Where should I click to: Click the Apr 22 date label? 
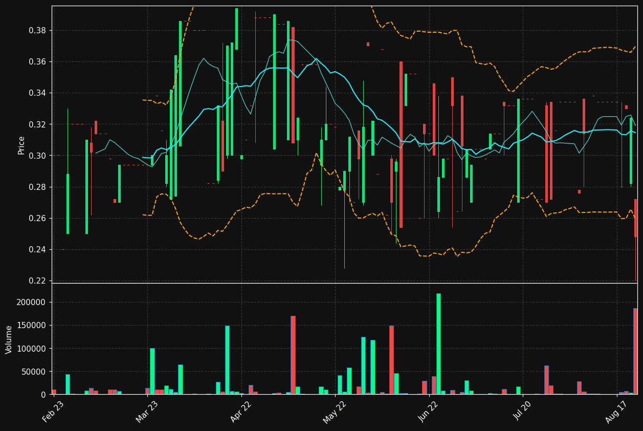pyautogui.click(x=241, y=412)
